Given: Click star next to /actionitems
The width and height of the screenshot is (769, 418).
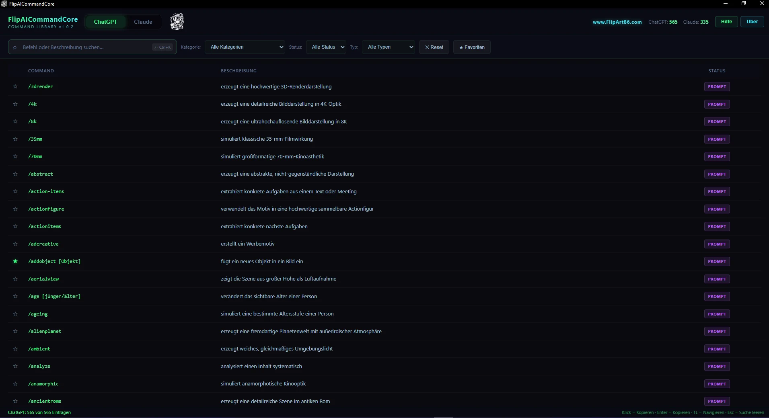Looking at the screenshot, I should (15, 226).
